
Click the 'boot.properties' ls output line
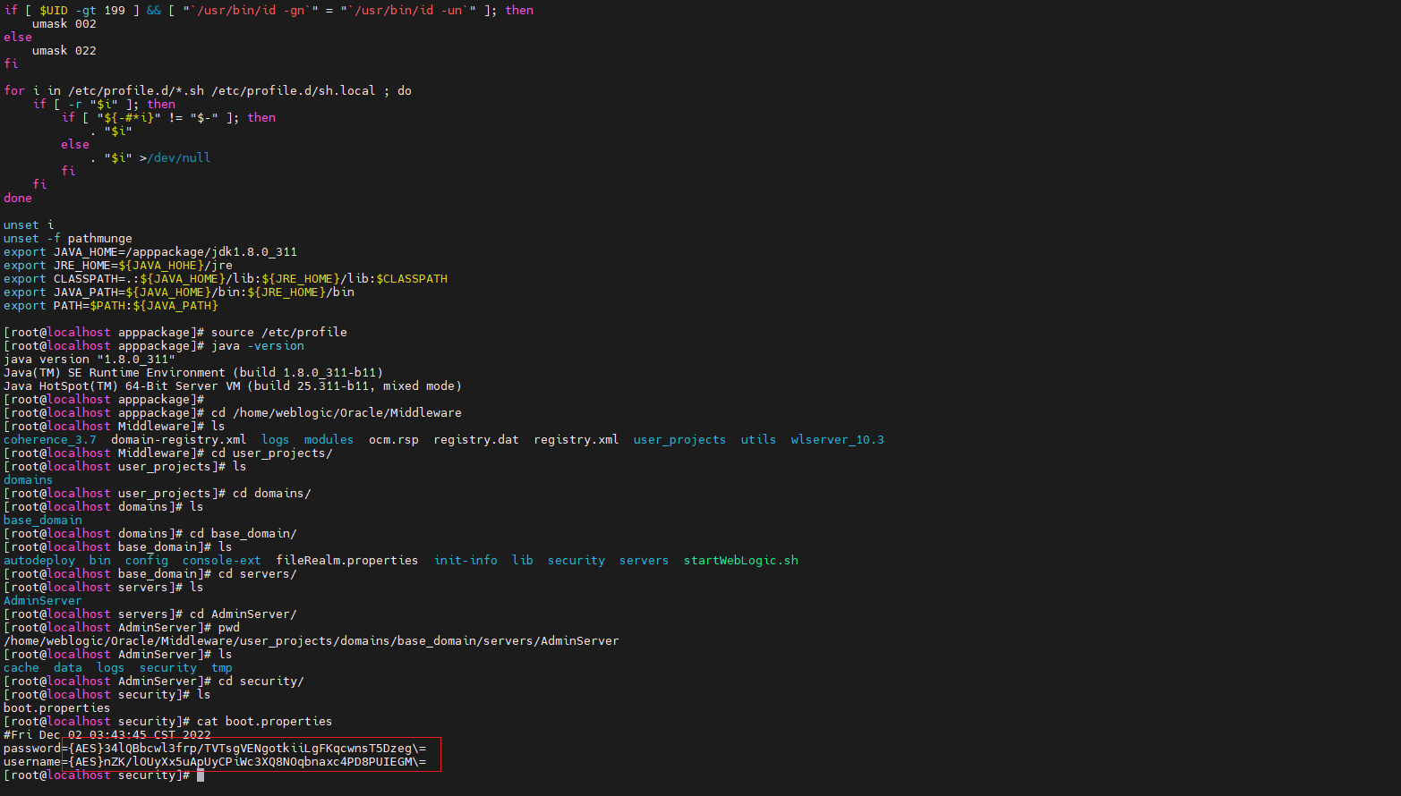(57, 708)
